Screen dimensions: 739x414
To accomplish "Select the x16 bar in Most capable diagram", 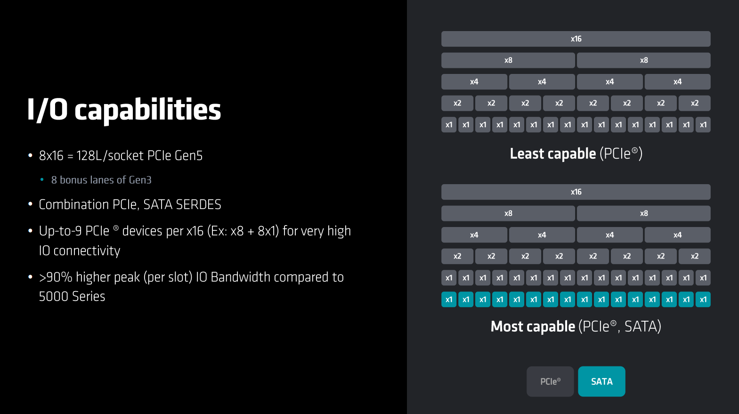I will tap(576, 192).
